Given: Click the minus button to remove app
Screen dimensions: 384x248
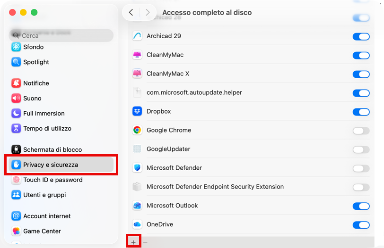Looking at the screenshot, I should (145, 242).
